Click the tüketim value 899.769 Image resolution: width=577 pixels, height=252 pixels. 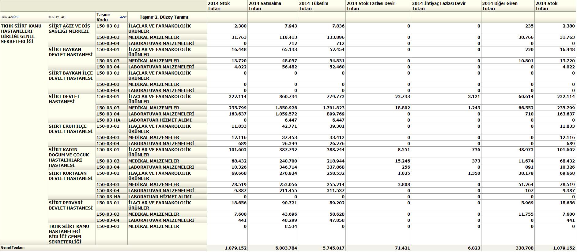pyautogui.click(x=336, y=114)
